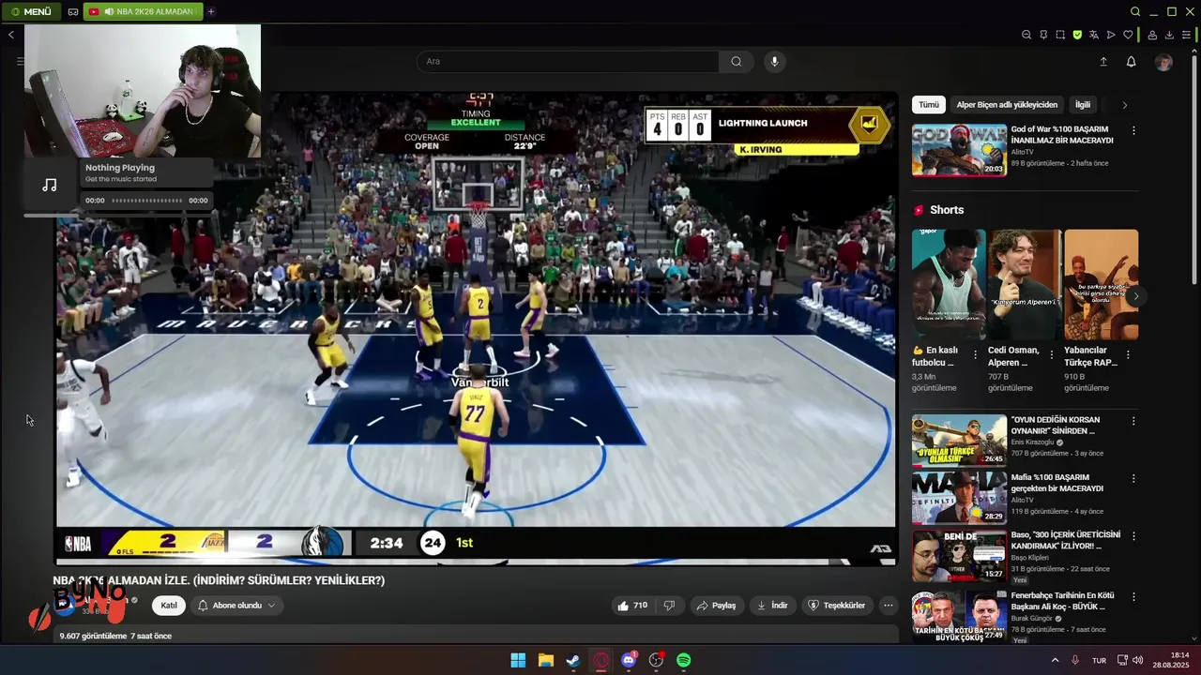
Task: Open options for OYUN DEDİĞİN KORSAN video
Action: point(1133,421)
